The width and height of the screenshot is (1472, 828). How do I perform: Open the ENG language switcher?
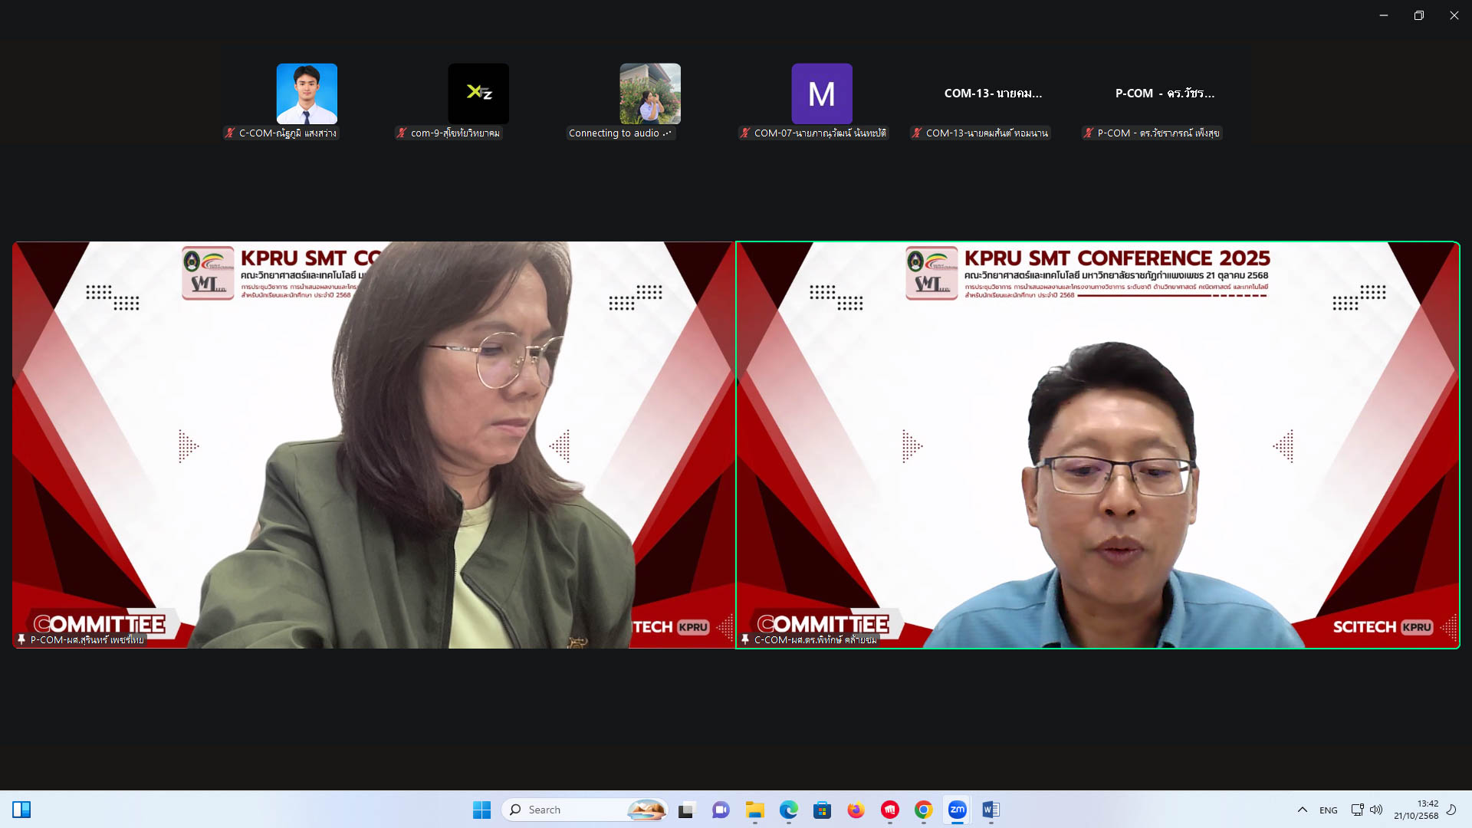tap(1328, 810)
